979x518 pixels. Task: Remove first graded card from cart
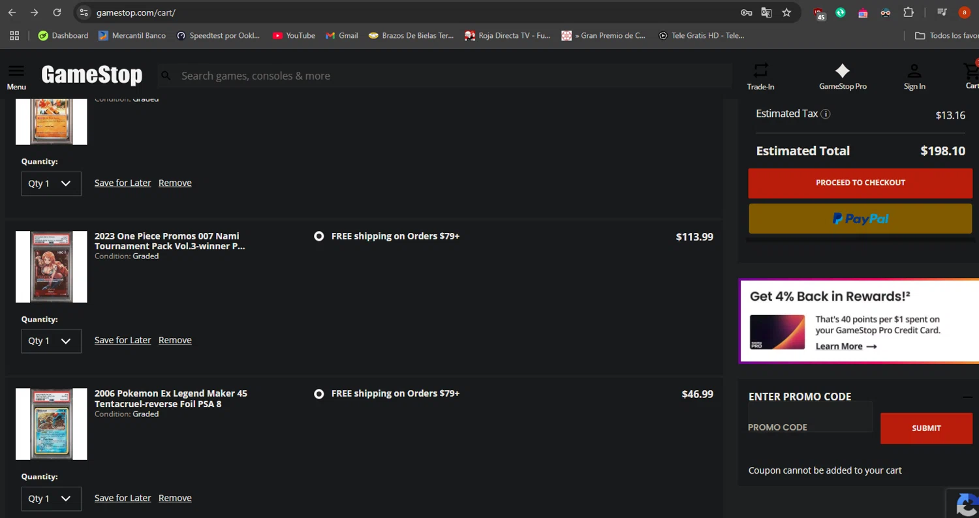tap(175, 183)
